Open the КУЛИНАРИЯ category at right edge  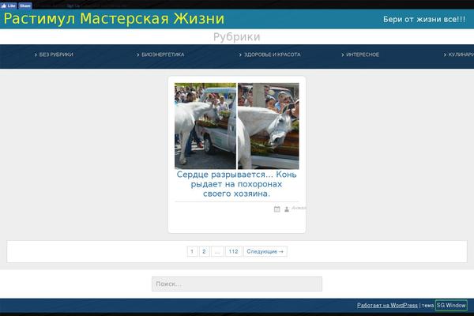pyautogui.click(x=461, y=55)
